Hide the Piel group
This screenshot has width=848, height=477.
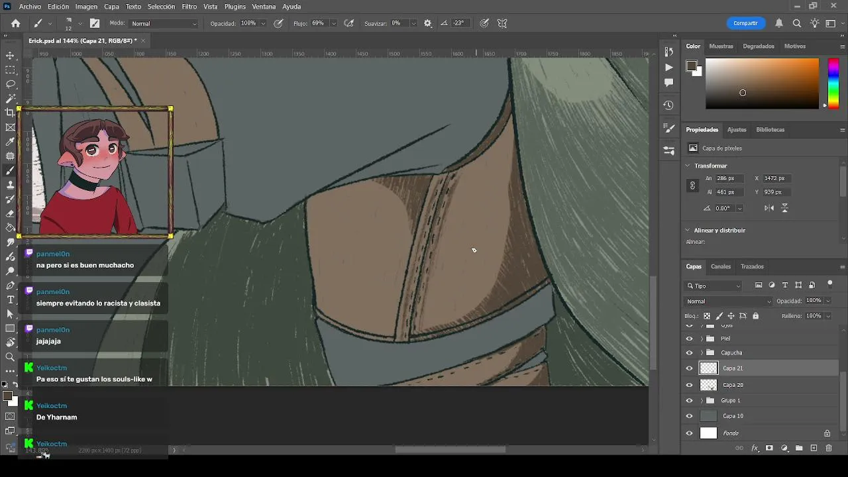[x=689, y=339]
